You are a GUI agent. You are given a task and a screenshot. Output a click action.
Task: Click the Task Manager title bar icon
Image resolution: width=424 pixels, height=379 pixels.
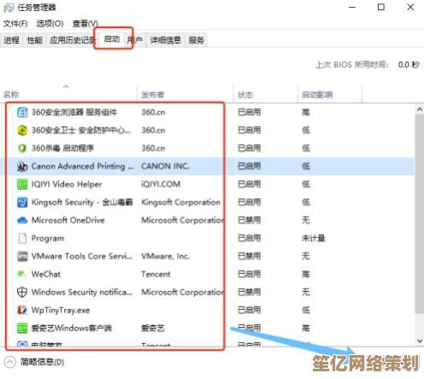9,8
